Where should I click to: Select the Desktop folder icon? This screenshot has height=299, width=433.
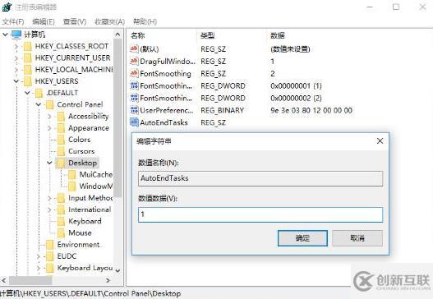61,163
